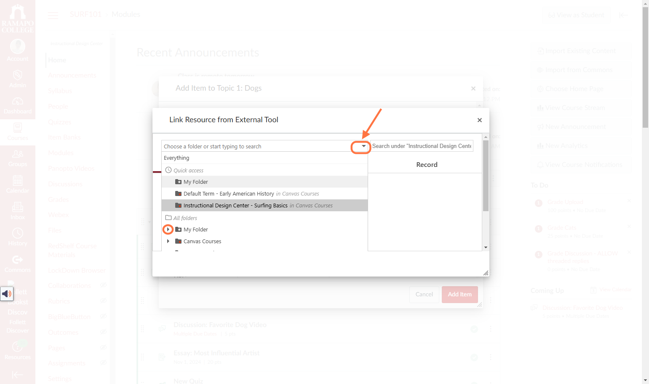The width and height of the screenshot is (649, 384).
Task: Click the scroll up arrow in the external tool pane
Action: (486, 137)
